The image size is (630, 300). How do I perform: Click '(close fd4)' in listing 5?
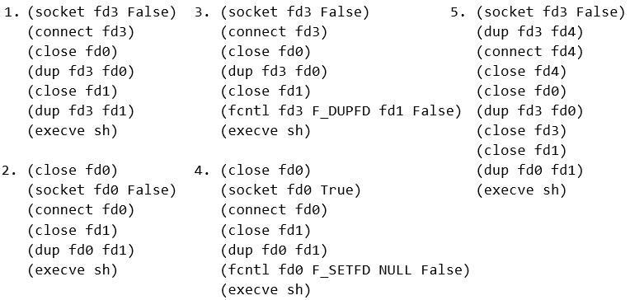pyautogui.click(x=521, y=72)
